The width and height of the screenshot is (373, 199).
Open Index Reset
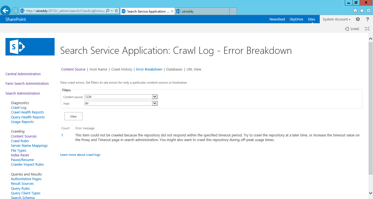pos(20,155)
